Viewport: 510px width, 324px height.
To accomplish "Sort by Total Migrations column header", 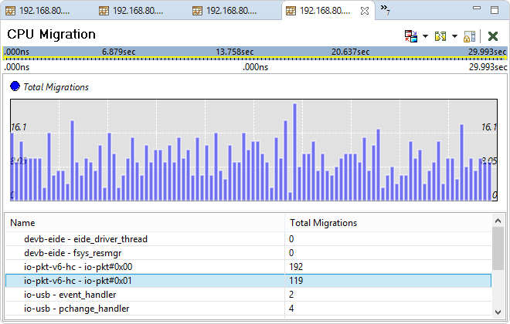I will point(386,223).
